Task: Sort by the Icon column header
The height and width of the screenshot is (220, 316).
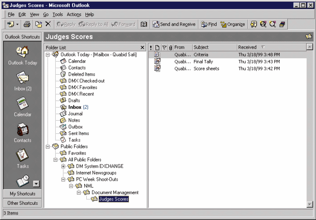Action: coord(157,47)
